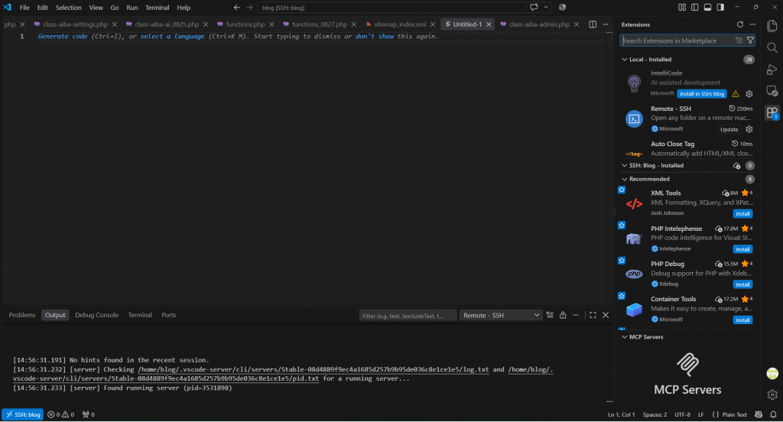This screenshot has height=422, width=783.
Task: Click the "don't show" link in editor hint
Action: click(x=375, y=37)
